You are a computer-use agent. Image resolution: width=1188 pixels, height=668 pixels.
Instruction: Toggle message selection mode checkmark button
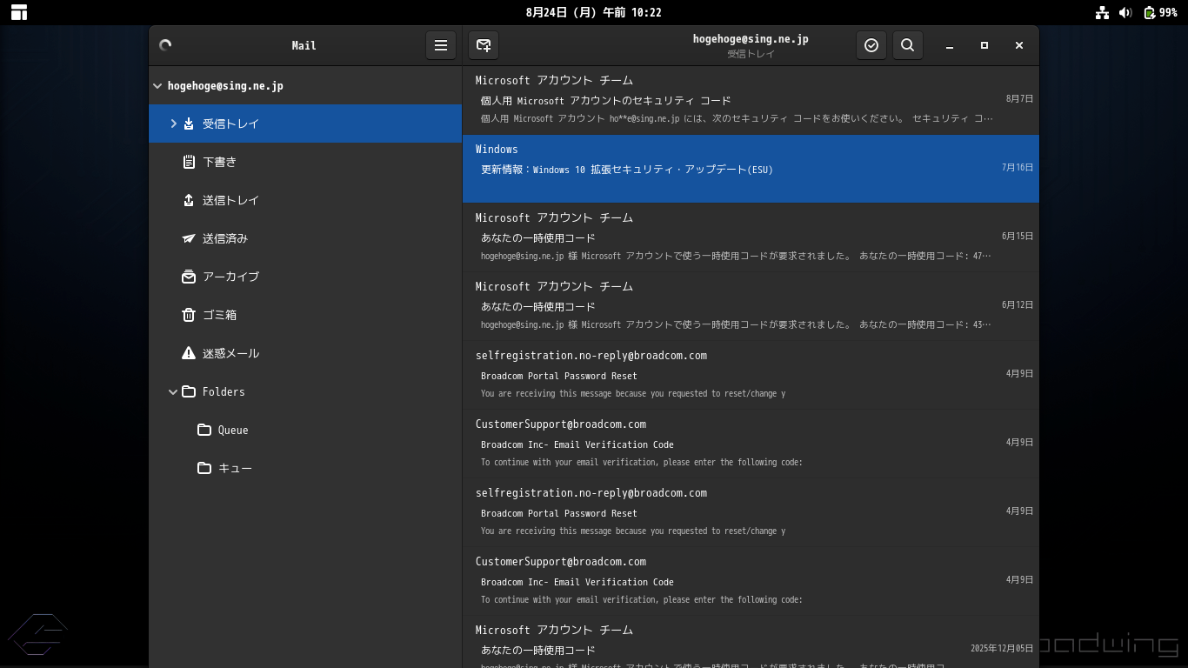tap(871, 45)
